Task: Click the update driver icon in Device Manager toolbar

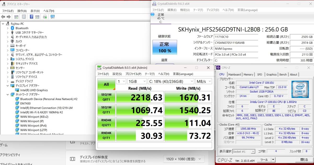Action: click(x=45, y=17)
